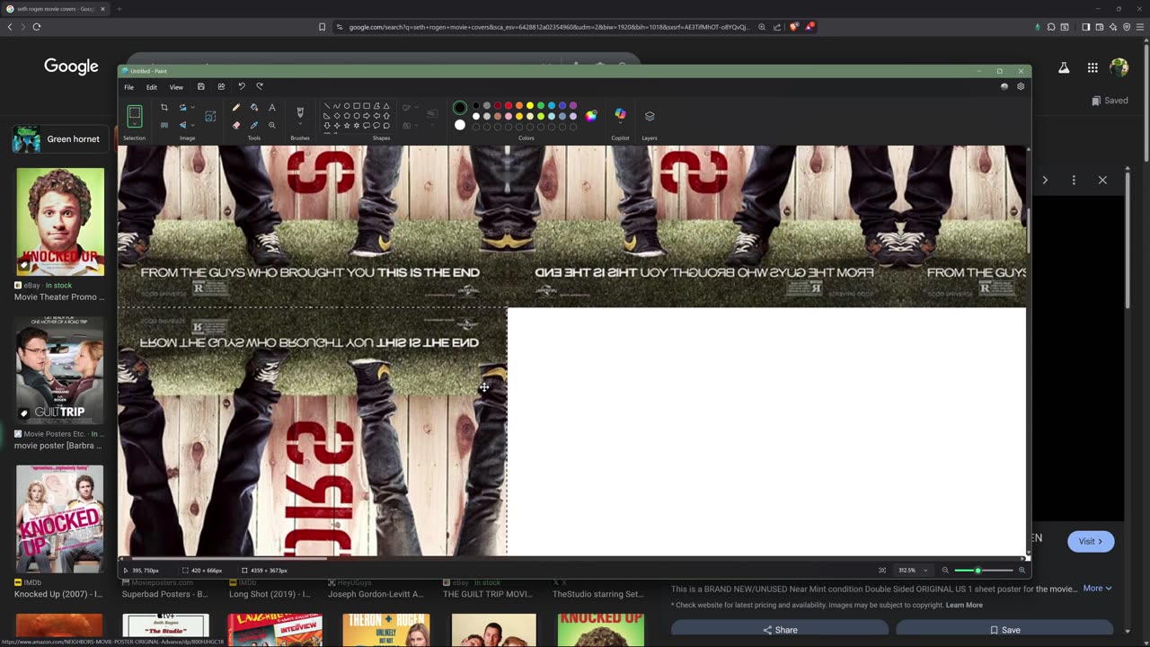Click the zoom out magnifier in status bar
The height and width of the screenshot is (647, 1150).
coord(945,570)
